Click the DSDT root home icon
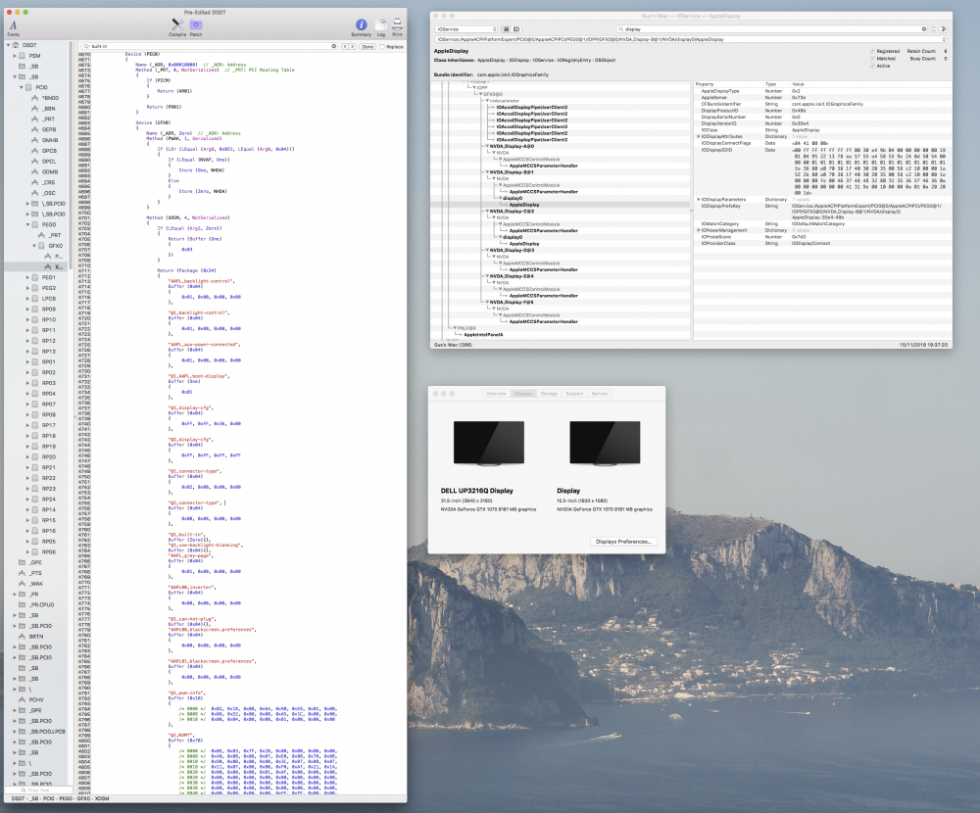980x813 pixels. (x=16, y=45)
